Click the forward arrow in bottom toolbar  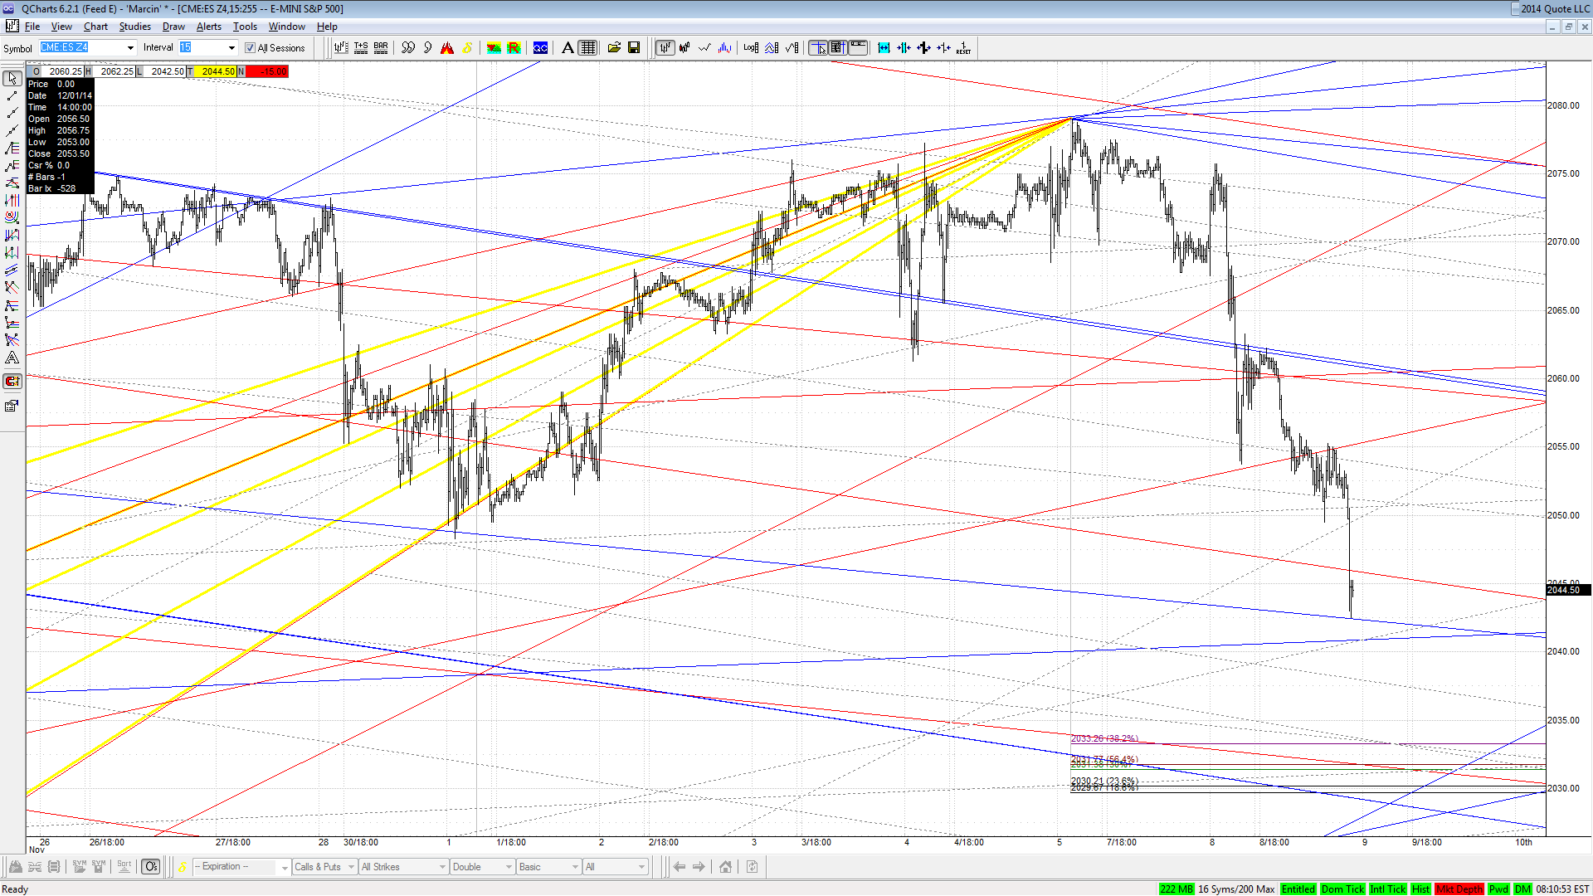[699, 867]
